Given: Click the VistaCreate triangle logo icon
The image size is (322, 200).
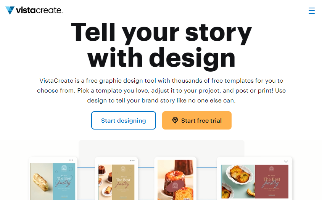Looking at the screenshot, I should point(10,10).
